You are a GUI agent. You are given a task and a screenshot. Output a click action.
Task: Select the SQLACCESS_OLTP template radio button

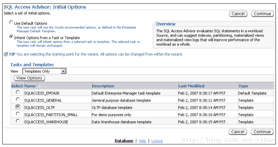pyautogui.click(x=17, y=107)
